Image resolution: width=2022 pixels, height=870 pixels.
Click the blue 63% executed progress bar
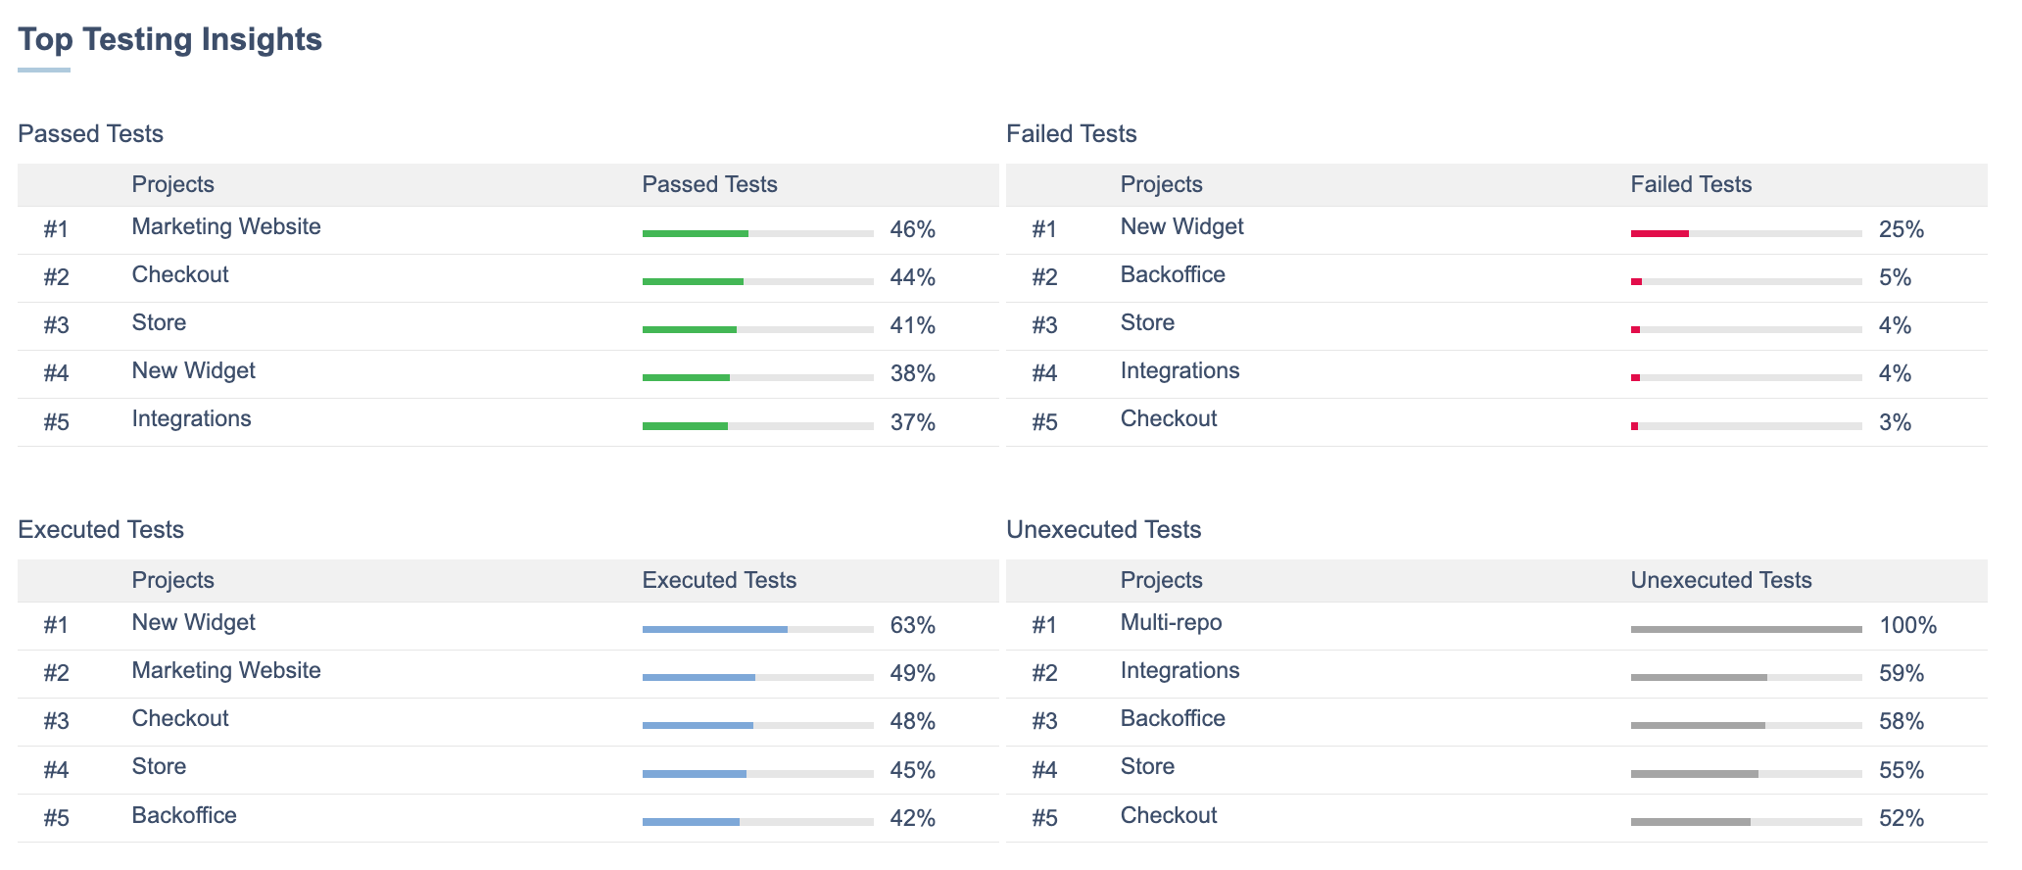click(x=756, y=629)
